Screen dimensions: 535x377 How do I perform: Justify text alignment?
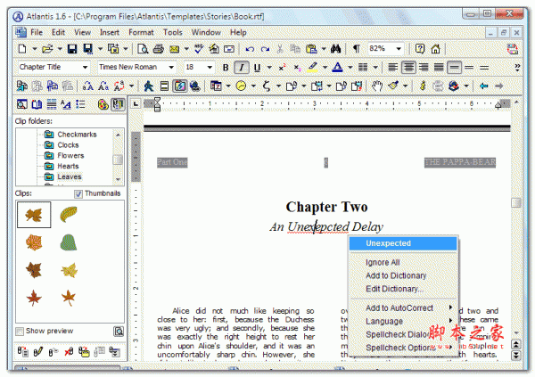(439, 67)
